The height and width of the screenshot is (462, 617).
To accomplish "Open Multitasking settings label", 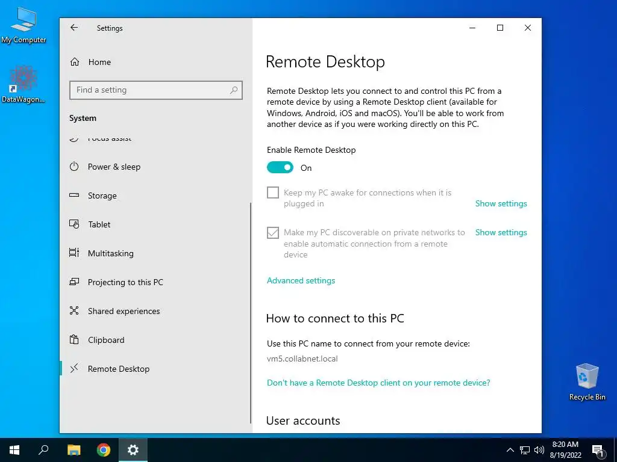I will coord(111,253).
